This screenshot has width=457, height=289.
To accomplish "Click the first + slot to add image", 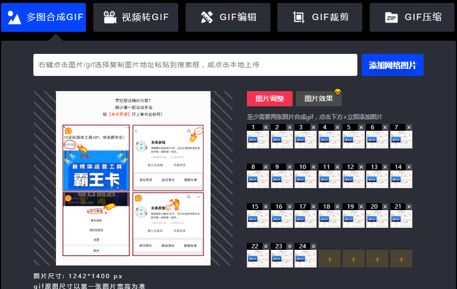I will click(x=329, y=259).
